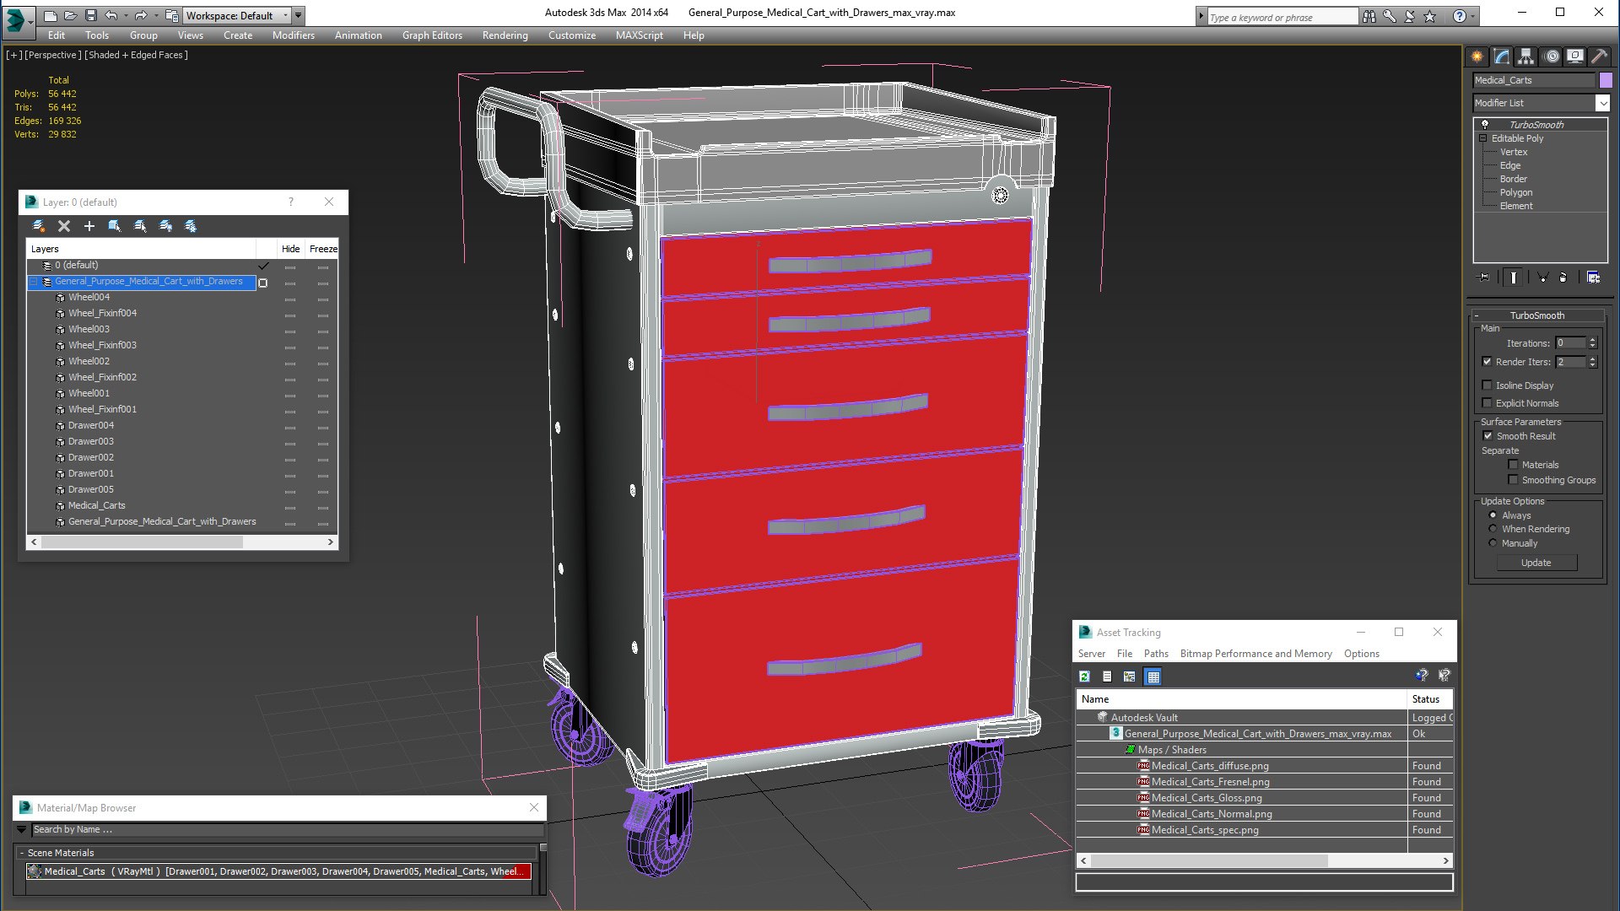Open the Display panel tab

pos(1575,57)
